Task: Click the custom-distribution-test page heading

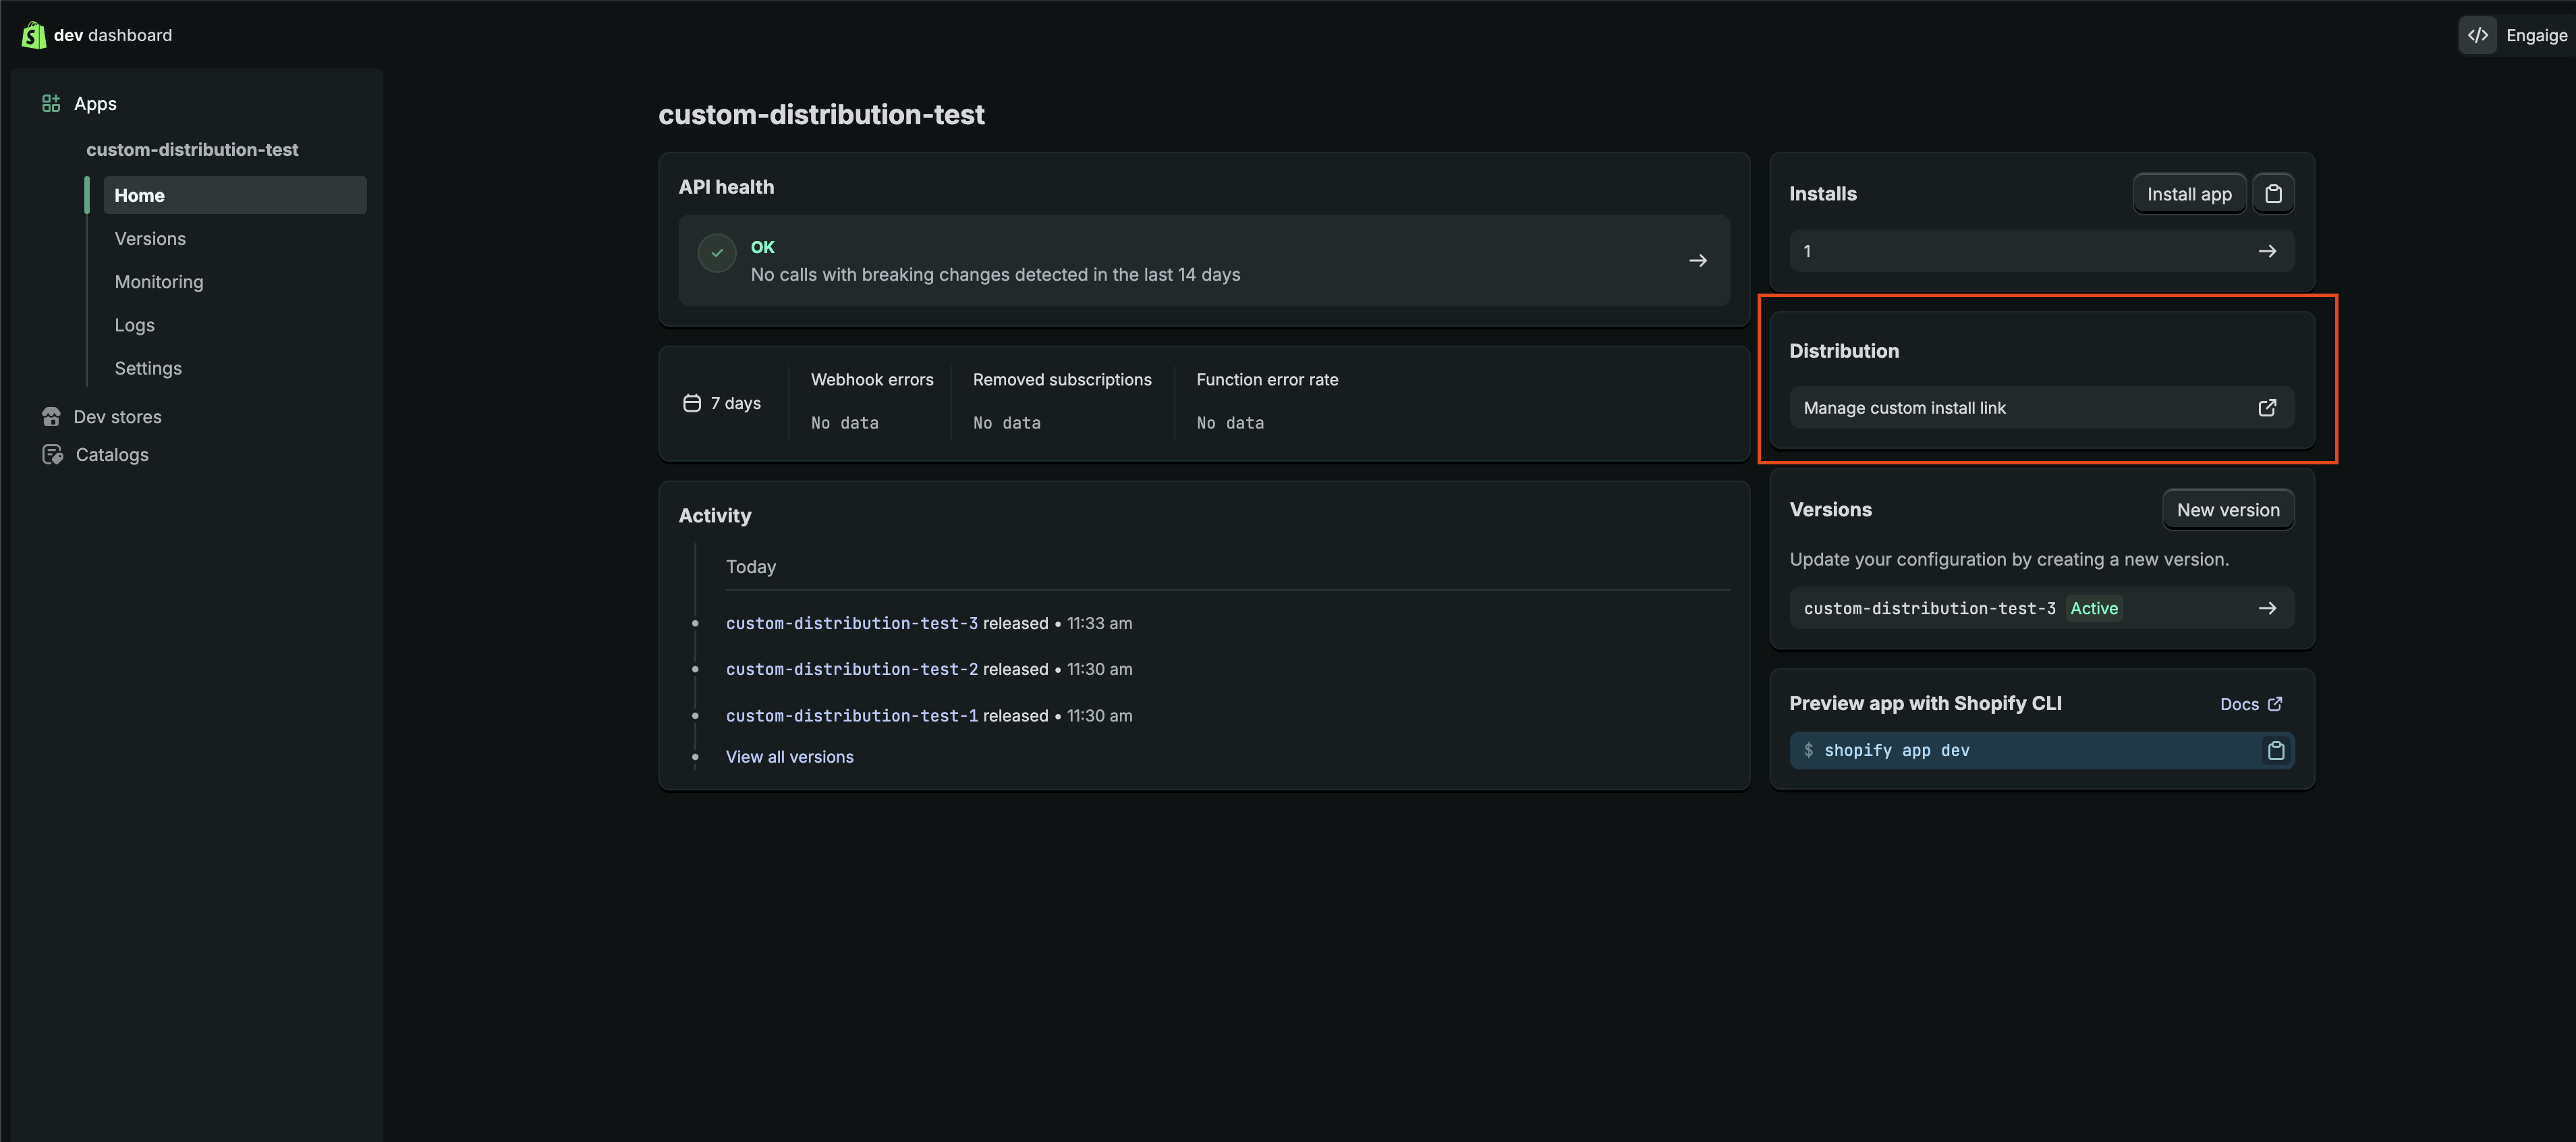Action: point(821,115)
